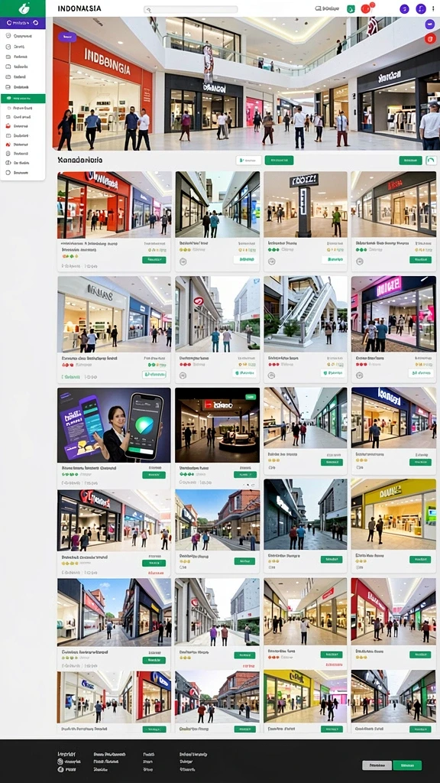The height and width of the screenshot is (783, 440).
Task: Focus the search field in the header
Action: pyautogui.click(x=190, y=9)
